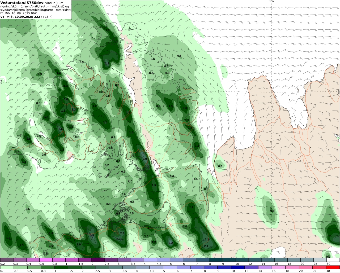The height and width of the screenshot is (273, 340).
Task: Click the 0.2 label under snow scale
Action: tap(2, 264)
